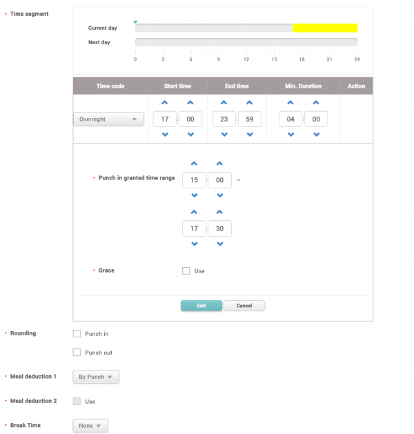Increase the Start time hour value
Screen dimensions: 414x434
(x=165, y=103)
